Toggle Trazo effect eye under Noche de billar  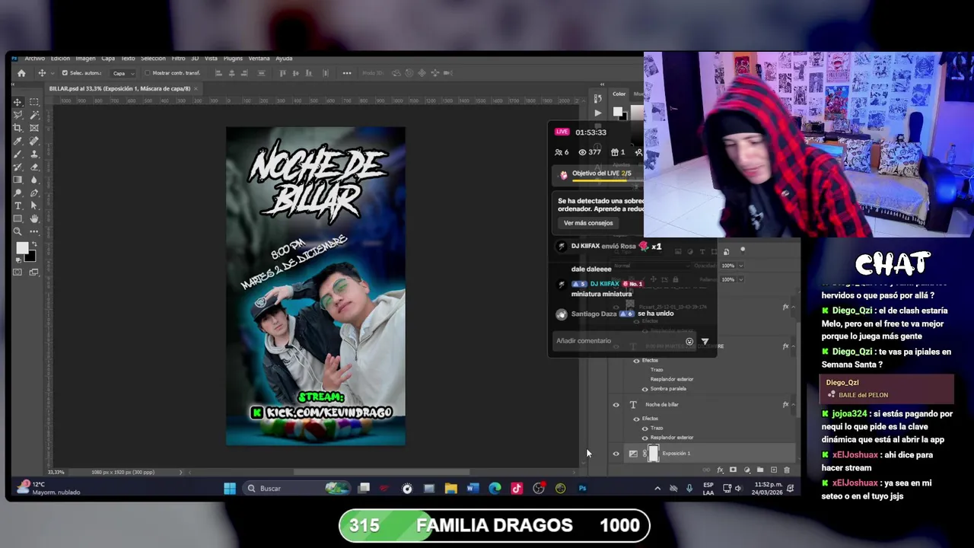click(x=645, y=429)
